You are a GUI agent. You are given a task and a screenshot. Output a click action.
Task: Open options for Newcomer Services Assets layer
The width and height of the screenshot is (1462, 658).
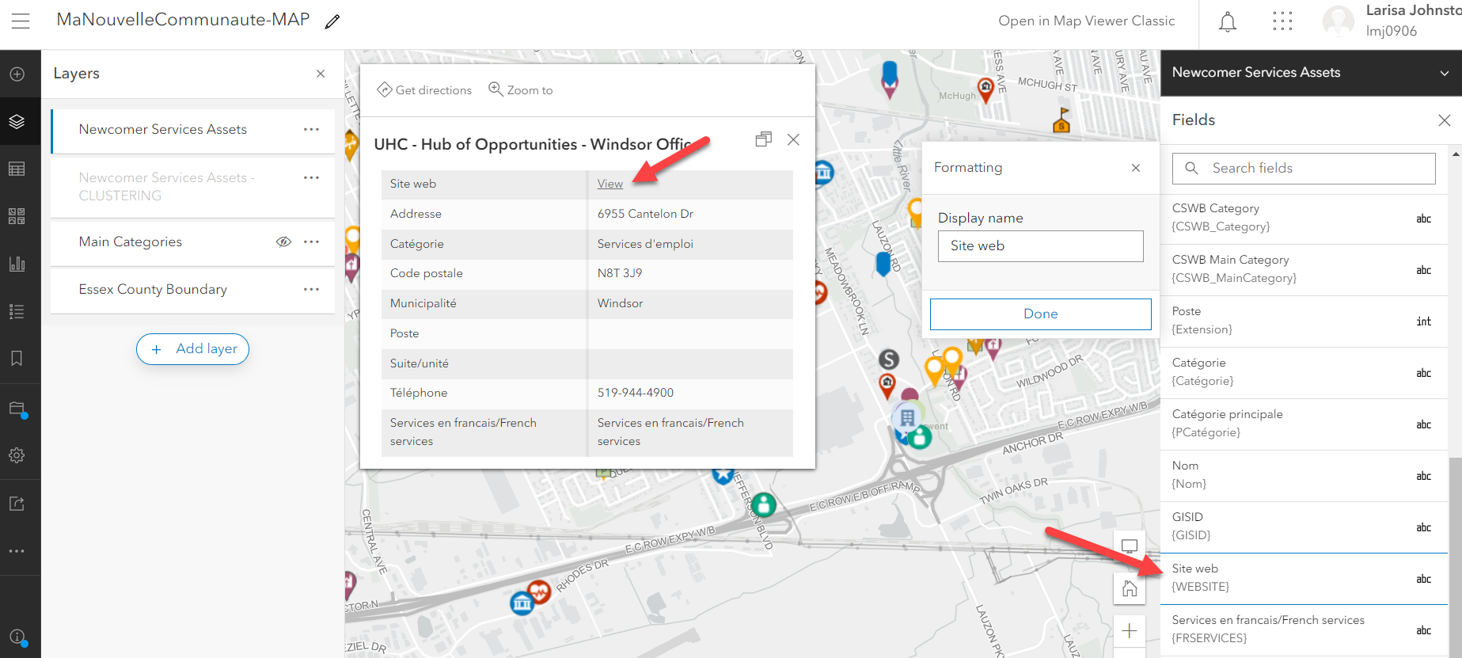311,129
